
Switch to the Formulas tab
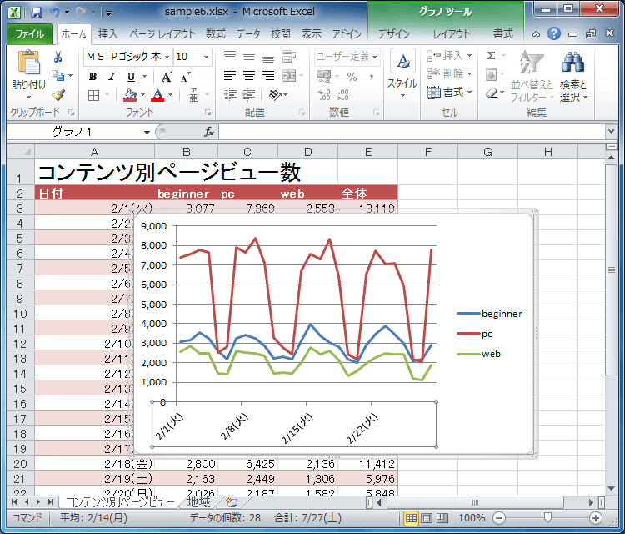click(x=216, y=34)
